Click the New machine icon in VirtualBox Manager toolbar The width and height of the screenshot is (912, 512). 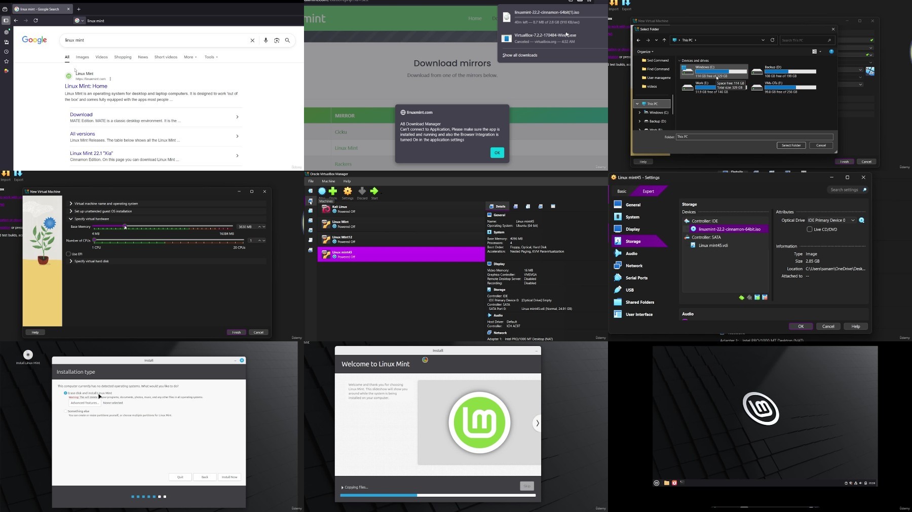(x=322, y=191)
